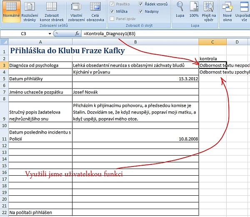Select cell with Stalin dream description
The image size is (250, 217).
tap(135, 112)
